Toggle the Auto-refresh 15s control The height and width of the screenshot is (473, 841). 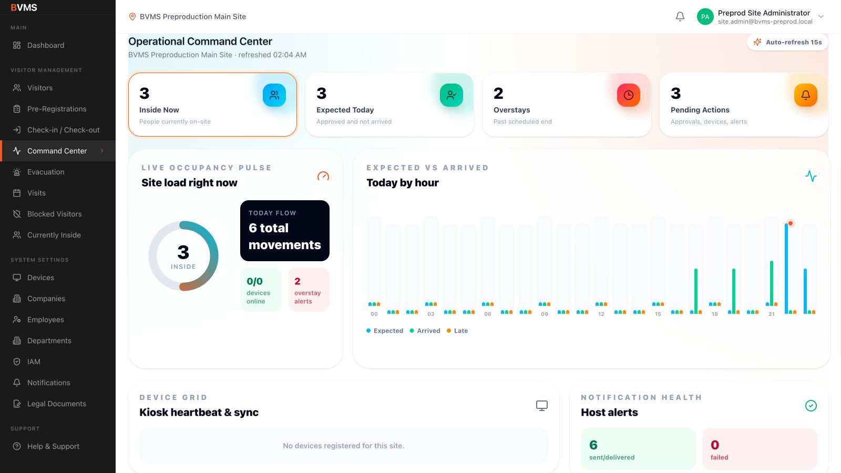click(x=787, y=42)
